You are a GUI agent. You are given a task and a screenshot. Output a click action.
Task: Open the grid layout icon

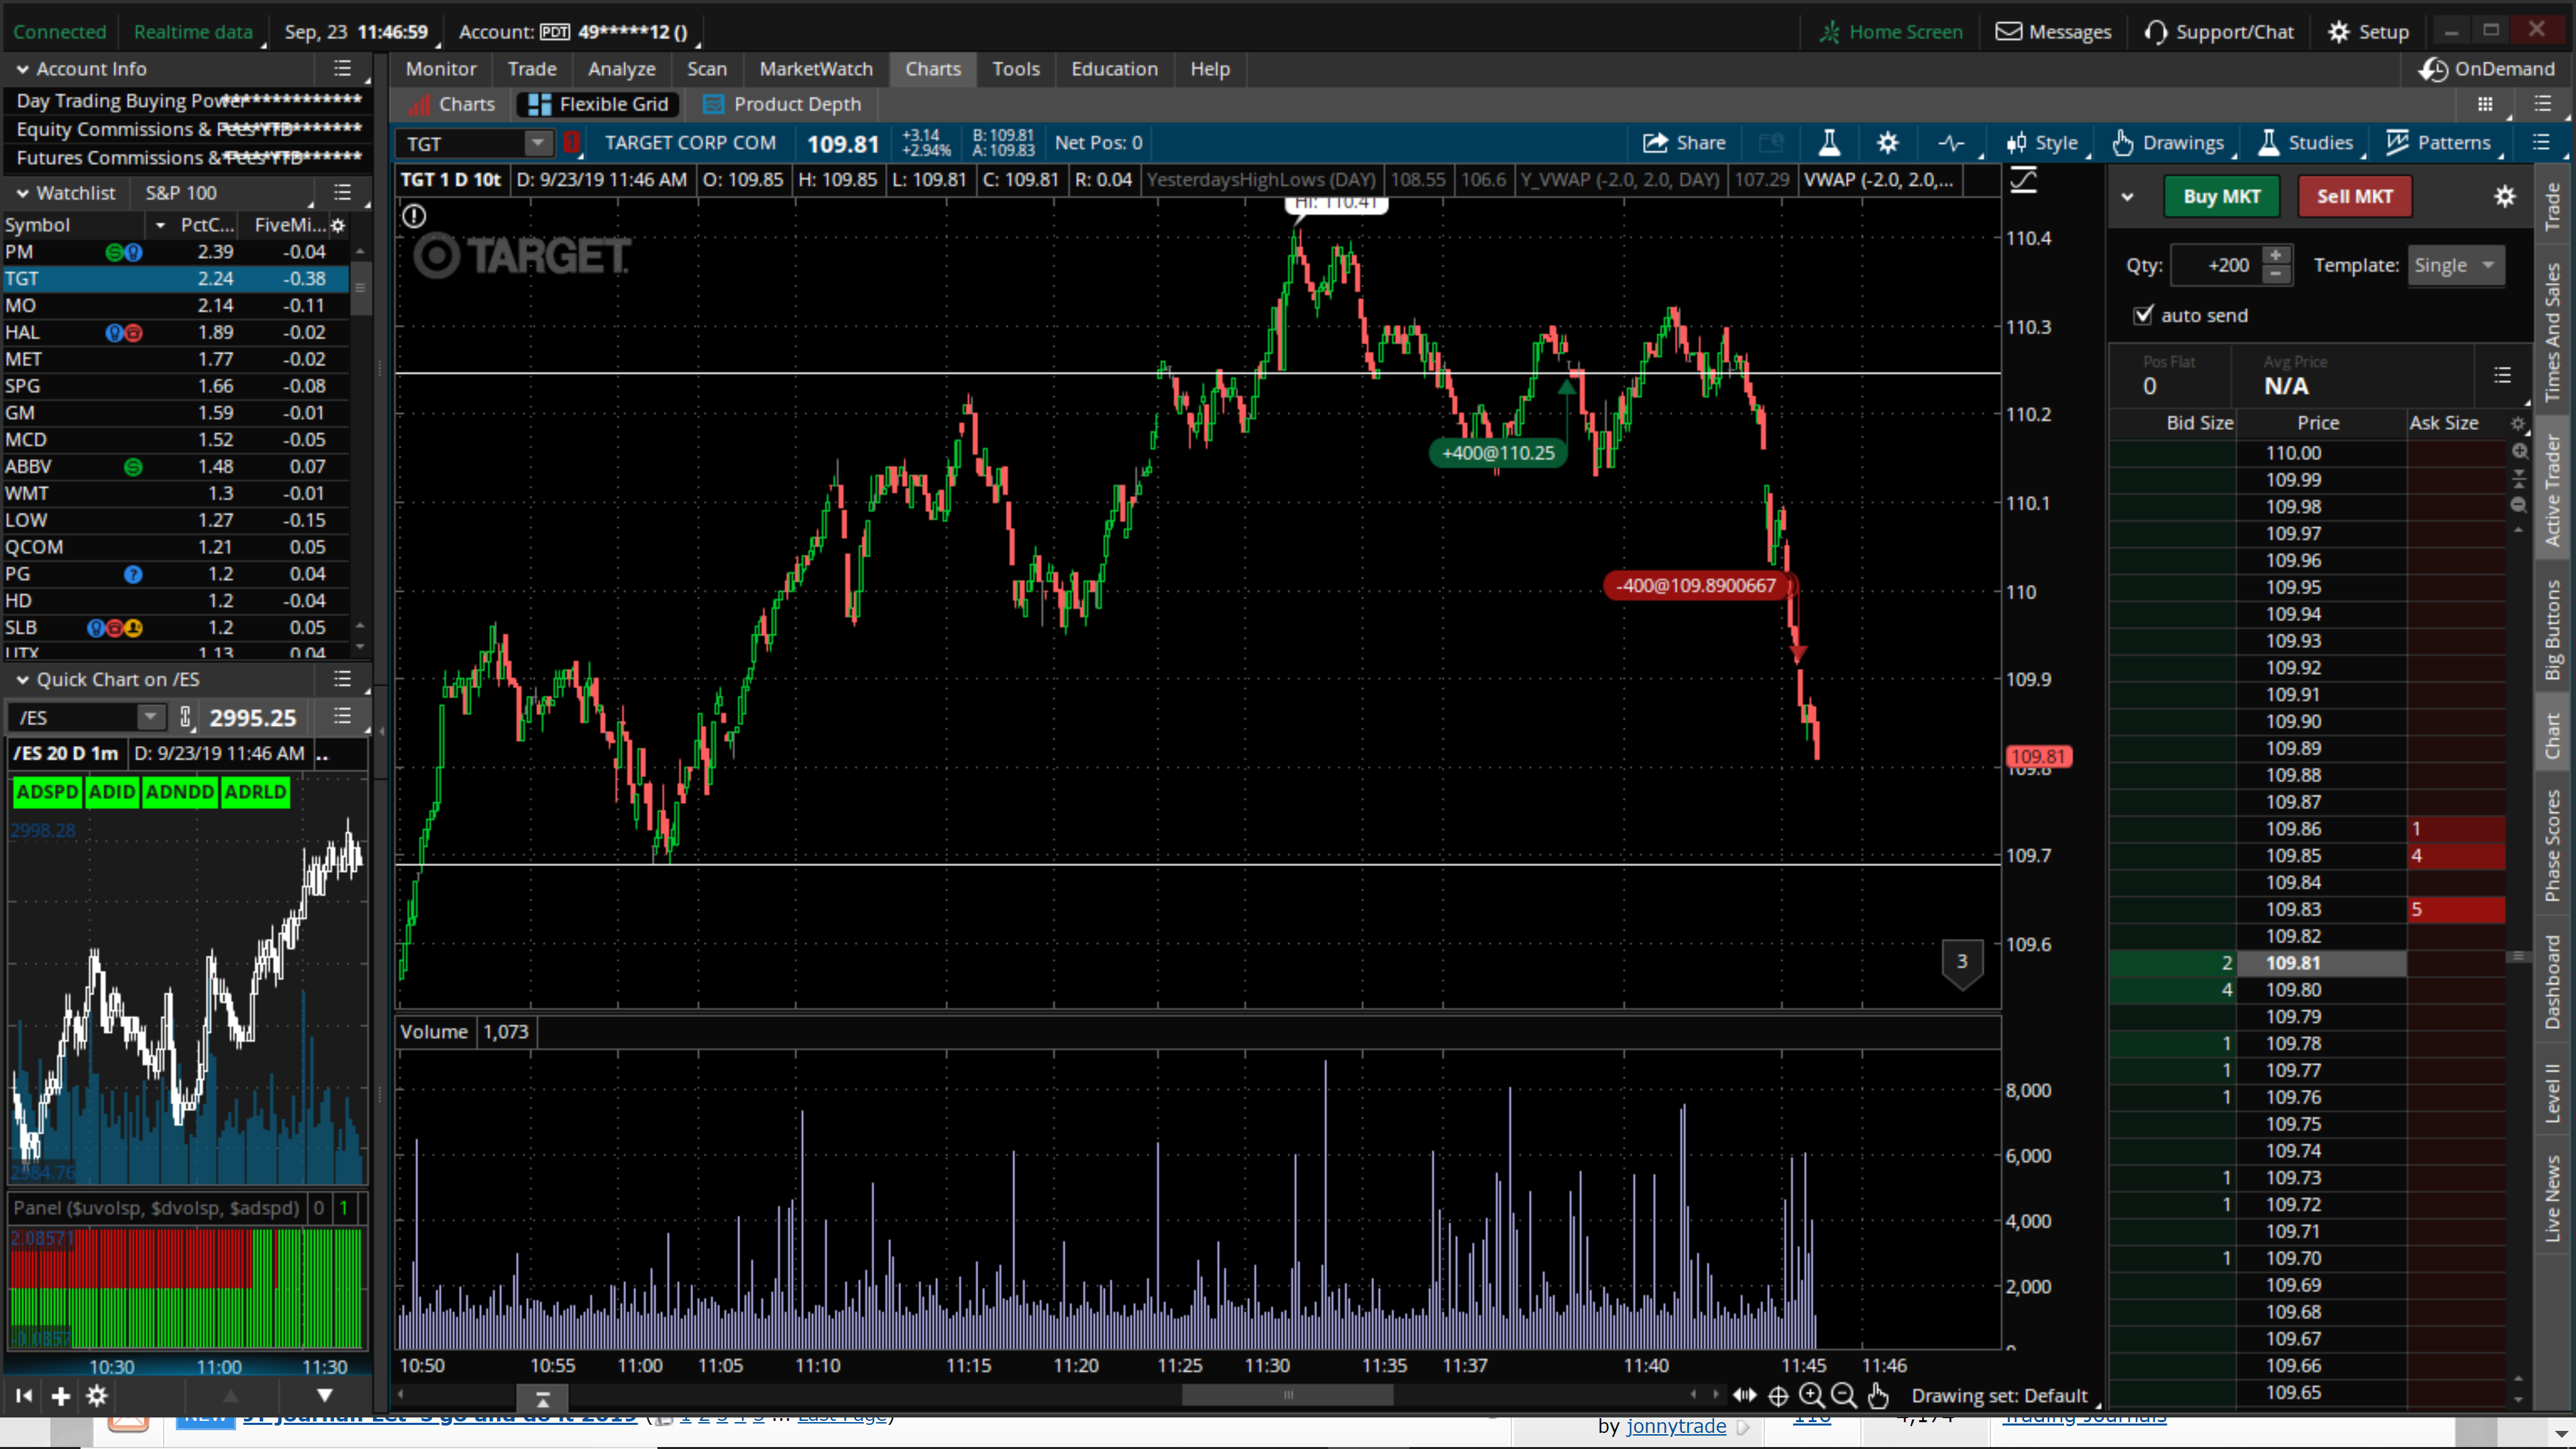[x=2485, y=104]
